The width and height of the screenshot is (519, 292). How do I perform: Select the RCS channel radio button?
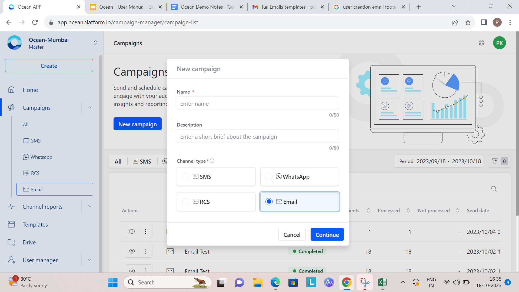click(185, 202)
